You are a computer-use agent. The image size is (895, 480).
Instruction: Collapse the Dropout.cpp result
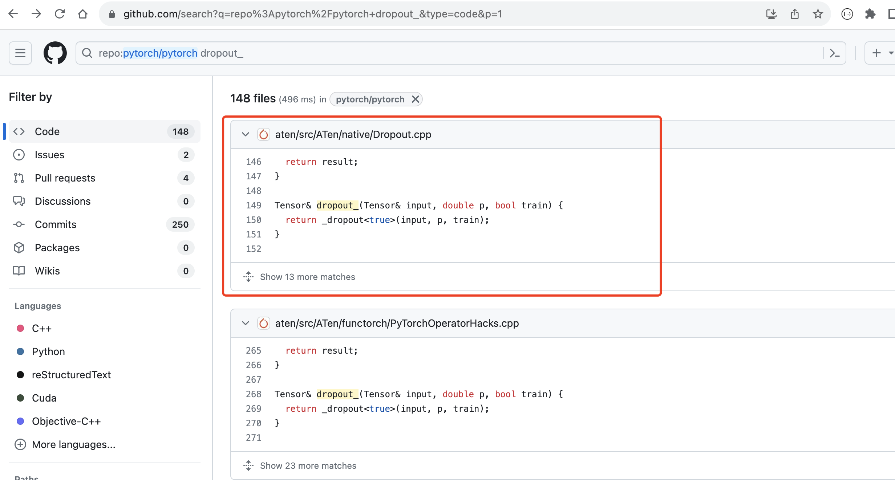point(246,134)
